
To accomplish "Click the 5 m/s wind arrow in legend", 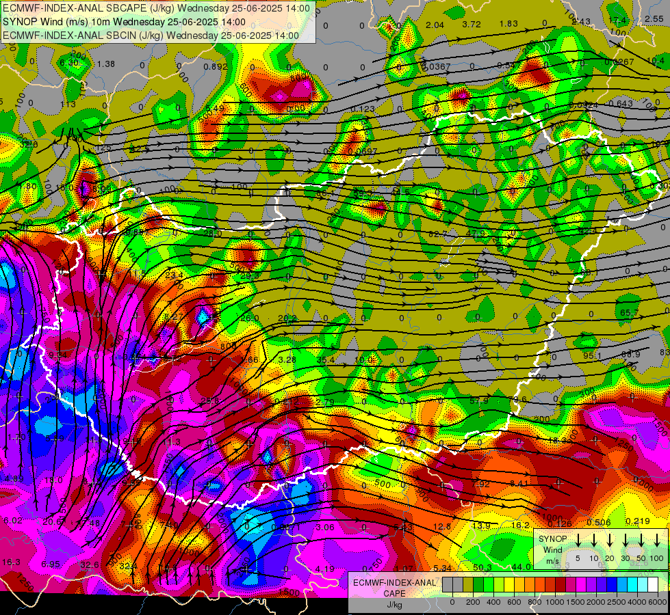I will [x=578, y=541].
